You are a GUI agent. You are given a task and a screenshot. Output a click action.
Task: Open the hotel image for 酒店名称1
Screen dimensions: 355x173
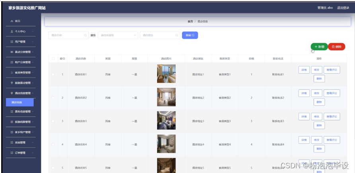click(x=166, y=74)
